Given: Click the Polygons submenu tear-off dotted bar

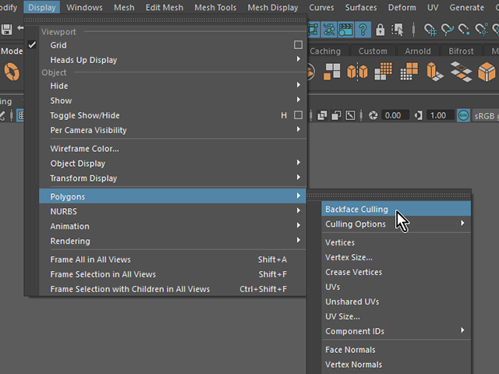Looking at the screenshot, I should (388, 195).
